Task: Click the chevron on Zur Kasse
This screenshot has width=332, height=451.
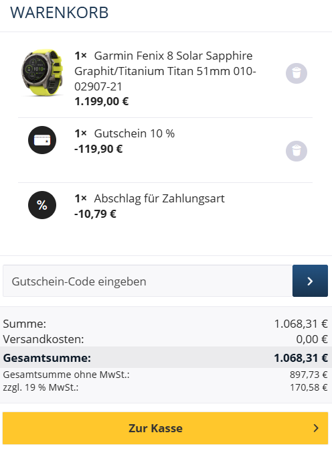Action: [316, 428]
